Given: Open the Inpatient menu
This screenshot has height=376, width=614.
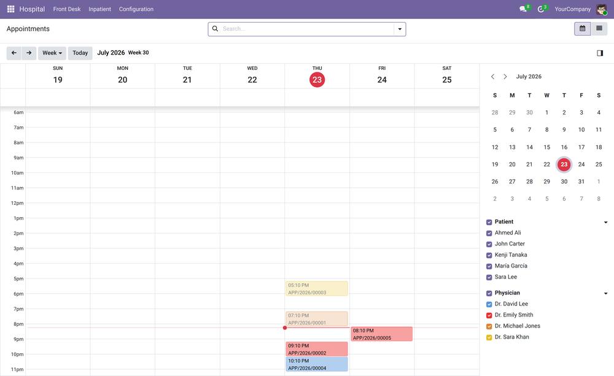Looking at the screenshot, I should coord(100,9).
